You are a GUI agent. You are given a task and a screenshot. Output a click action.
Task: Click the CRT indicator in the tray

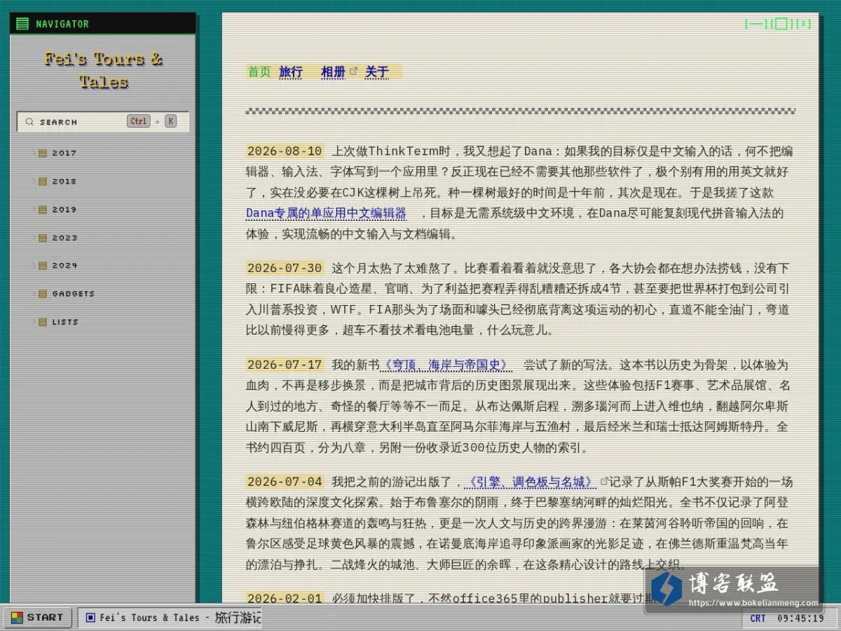click(758, 618)
